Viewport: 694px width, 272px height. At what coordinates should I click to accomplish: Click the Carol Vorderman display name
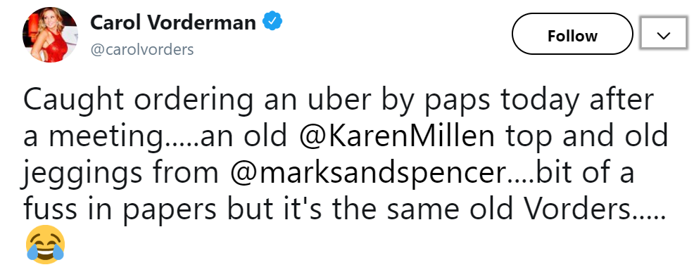[173, 22]
